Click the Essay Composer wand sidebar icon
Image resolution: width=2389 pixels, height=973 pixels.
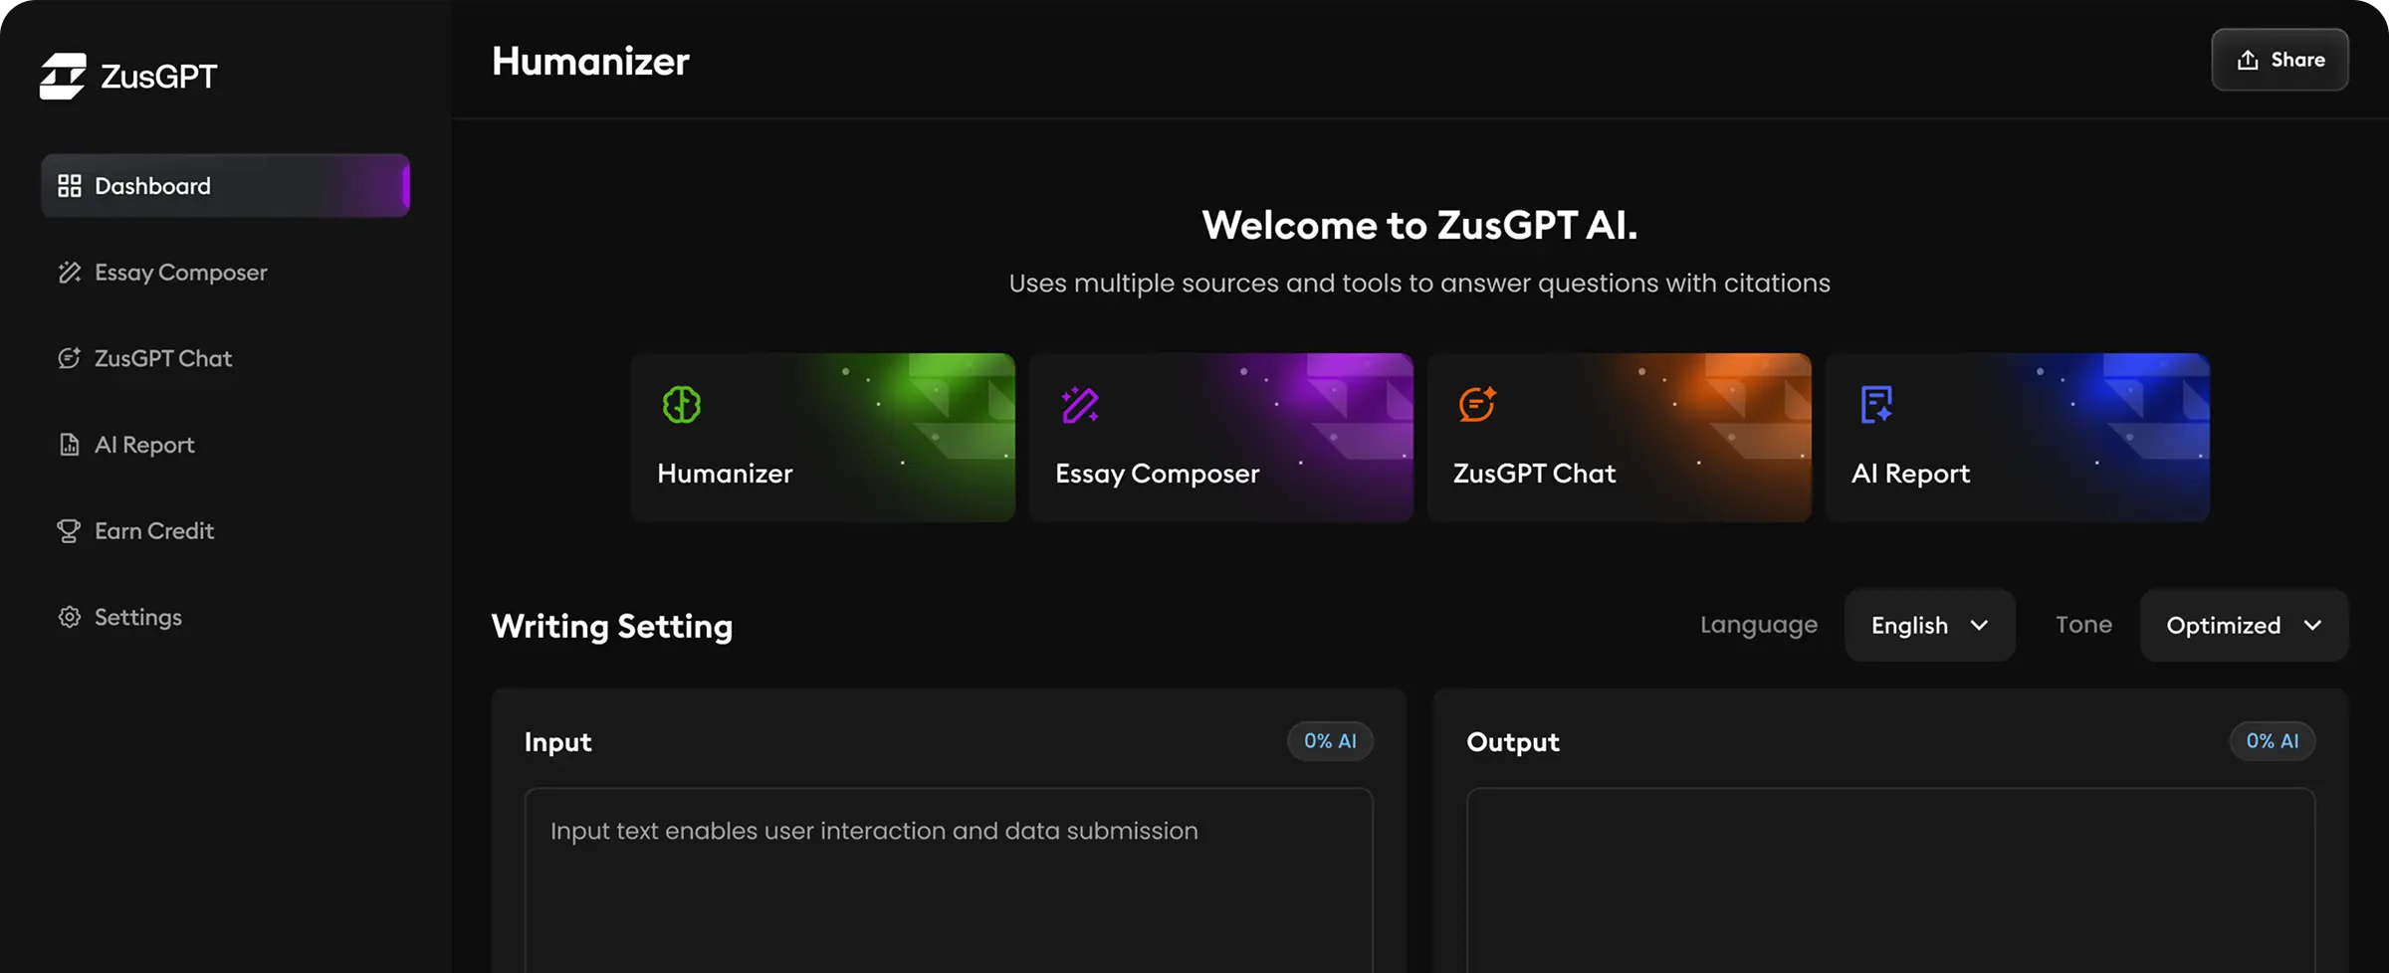(x=70, y=273)
